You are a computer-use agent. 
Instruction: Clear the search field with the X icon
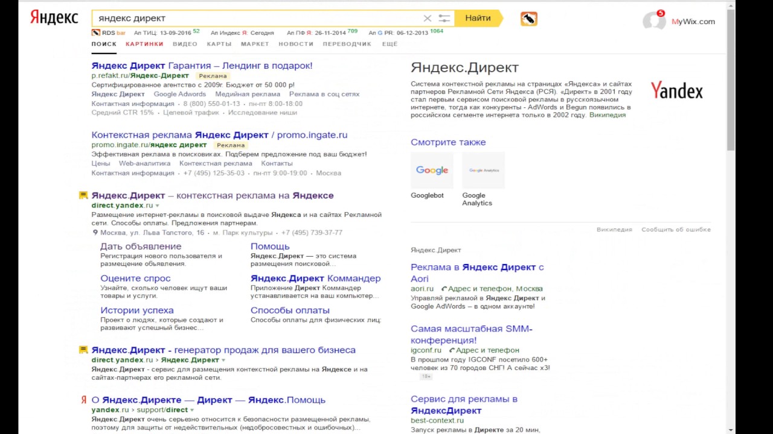[x=427, y=19]
